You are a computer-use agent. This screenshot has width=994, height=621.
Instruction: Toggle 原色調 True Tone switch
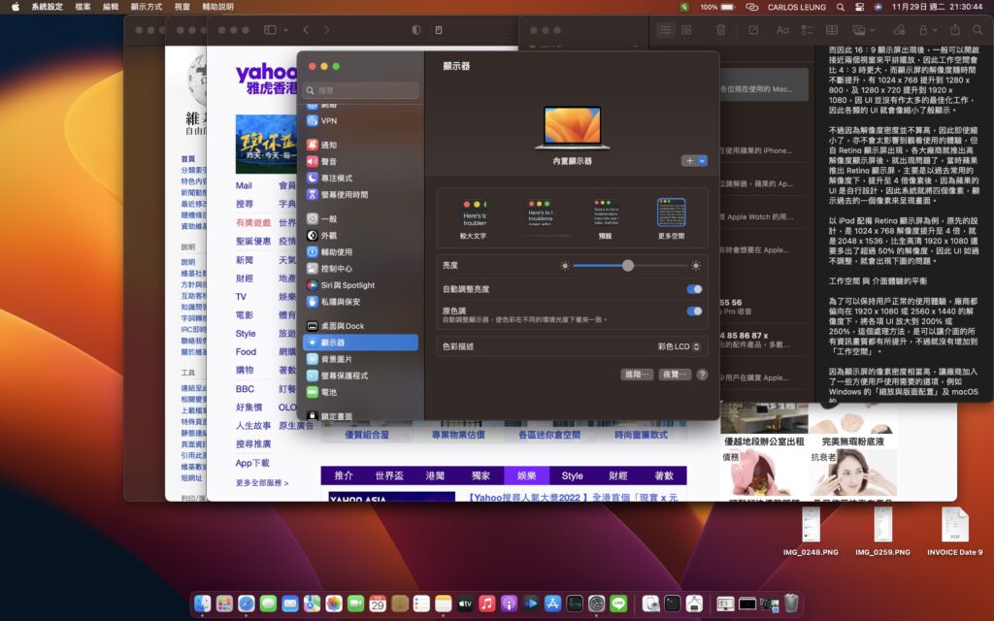(694, 311)
